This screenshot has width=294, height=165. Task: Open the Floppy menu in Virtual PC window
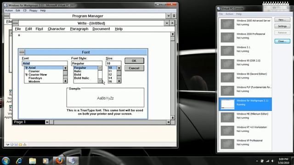pyautogui.click(x=33, y=11)
